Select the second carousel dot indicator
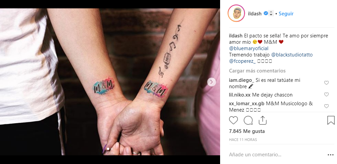This screenshot has width=337, height=164. [x=112, y=149]
